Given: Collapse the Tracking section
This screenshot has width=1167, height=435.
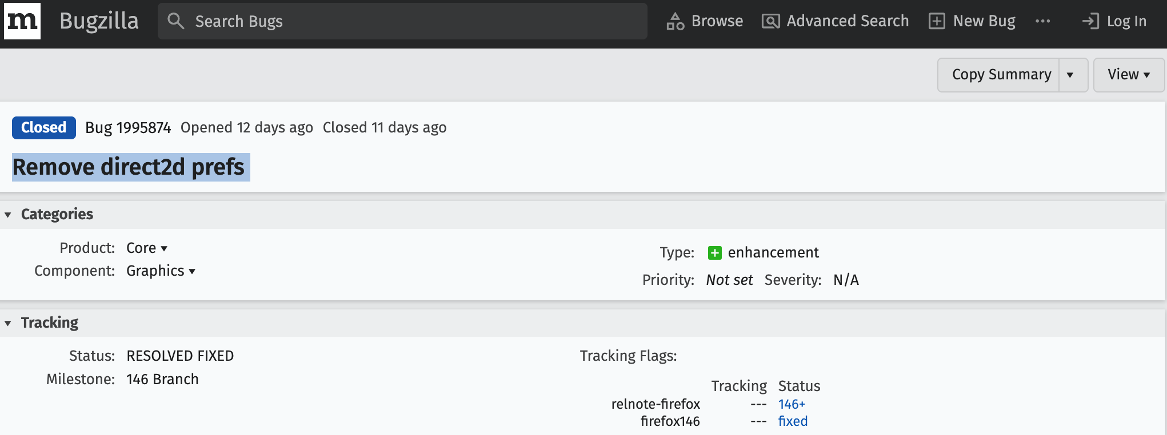Looking at the screenshot, I should click(8, 323).
